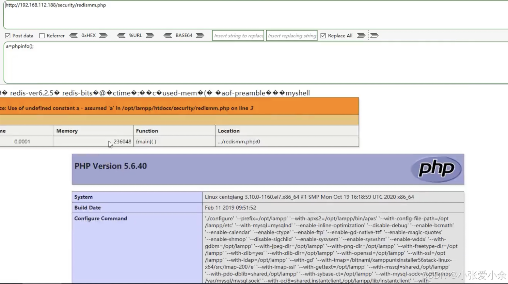Click the %URL label

click(x=136, y=35)
